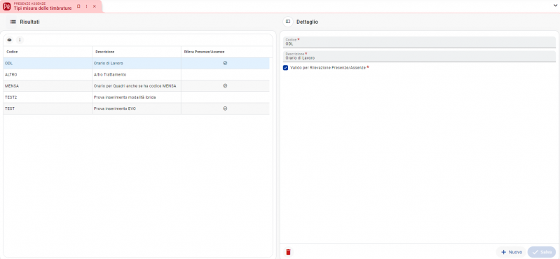Screen dimensions: 560x259
Task: Uncheck Valido per Rilevazione Presenze/Assenze
Action: click(x=285, y=68)
